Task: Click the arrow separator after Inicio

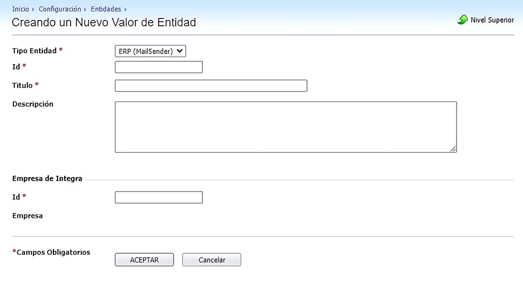Action: [x=33, y=9]
